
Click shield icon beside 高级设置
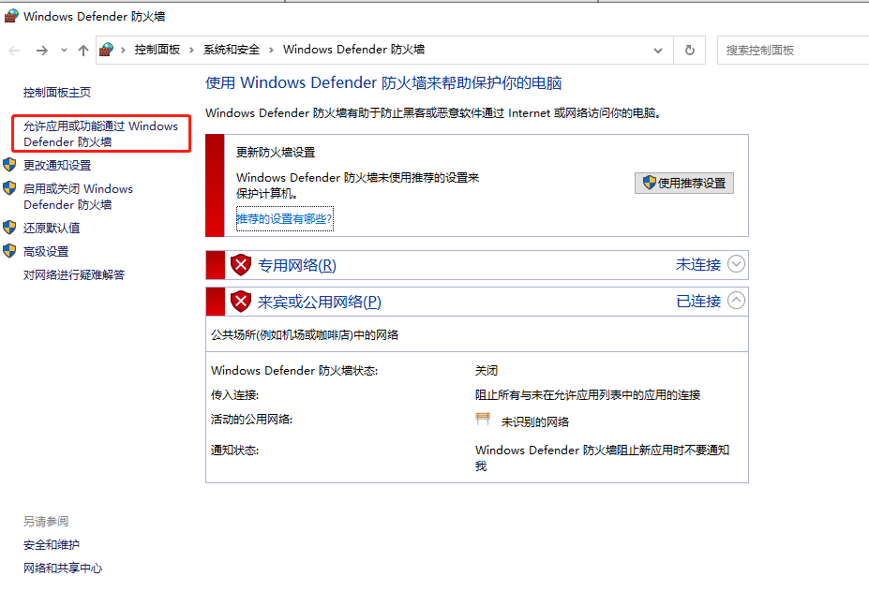(x=9, y=251)
